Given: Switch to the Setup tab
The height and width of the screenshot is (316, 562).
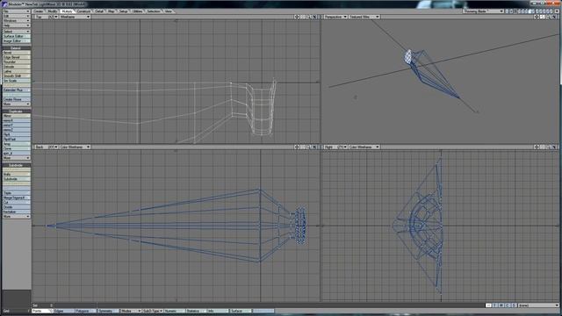Looking at the screenshot, I should pos(123,11).
